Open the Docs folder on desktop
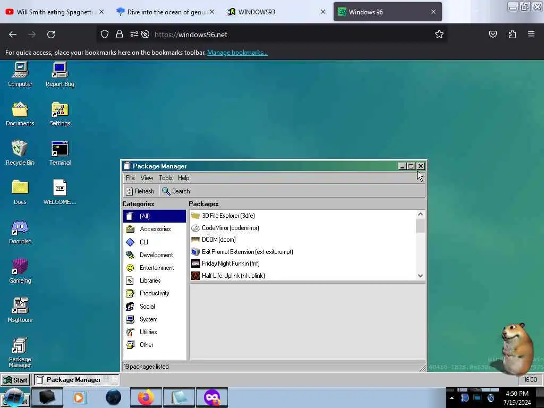Viewport: 544px width, 408px height. 20,192
